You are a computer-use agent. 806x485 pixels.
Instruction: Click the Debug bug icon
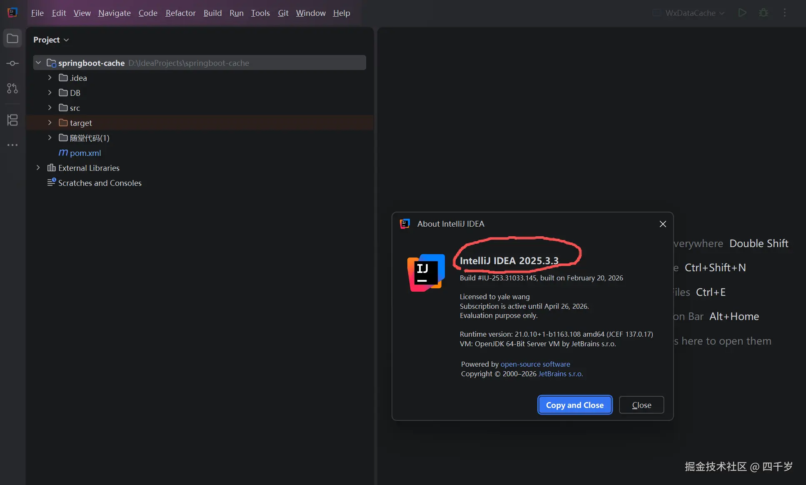763,13
